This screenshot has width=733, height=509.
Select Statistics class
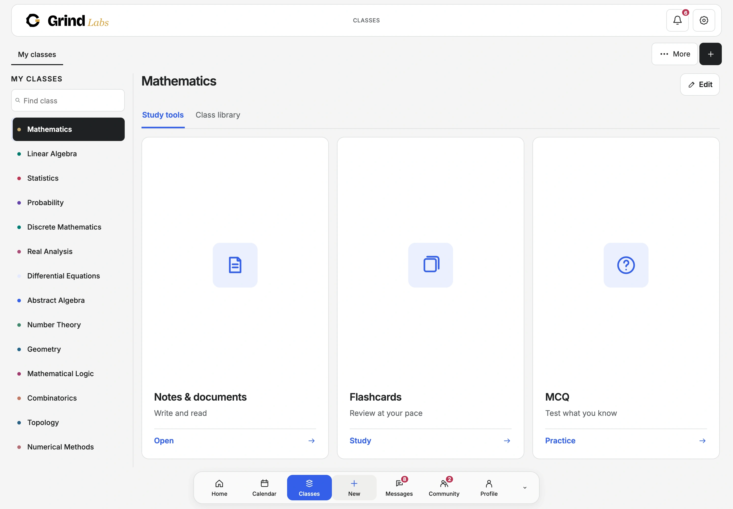tap(68, 178)
